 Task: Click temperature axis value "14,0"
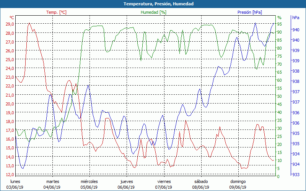tap(10, 157)
